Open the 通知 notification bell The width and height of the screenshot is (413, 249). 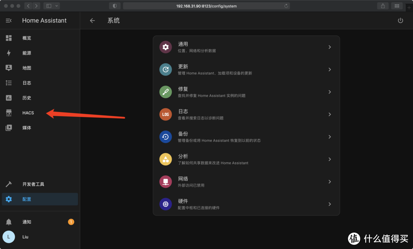click(8, 222)
